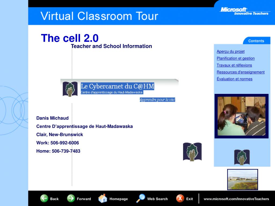Screen dimensions: 275x206
Task: Click the Clair, New-Brunswick location text
Action: pos(60,135)
